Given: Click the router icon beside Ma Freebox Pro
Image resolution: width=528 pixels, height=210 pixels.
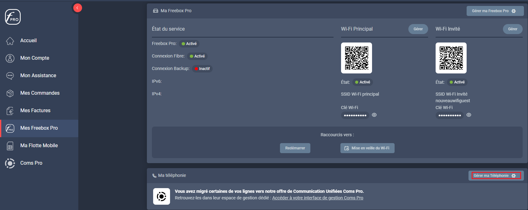Looking at the screenshot, I should (155, 11).
